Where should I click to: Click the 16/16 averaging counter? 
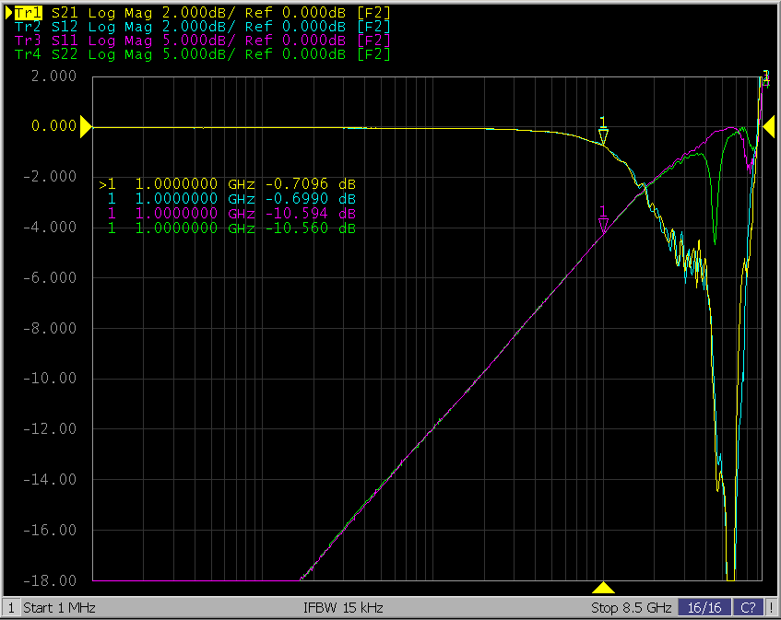point(704,608)
